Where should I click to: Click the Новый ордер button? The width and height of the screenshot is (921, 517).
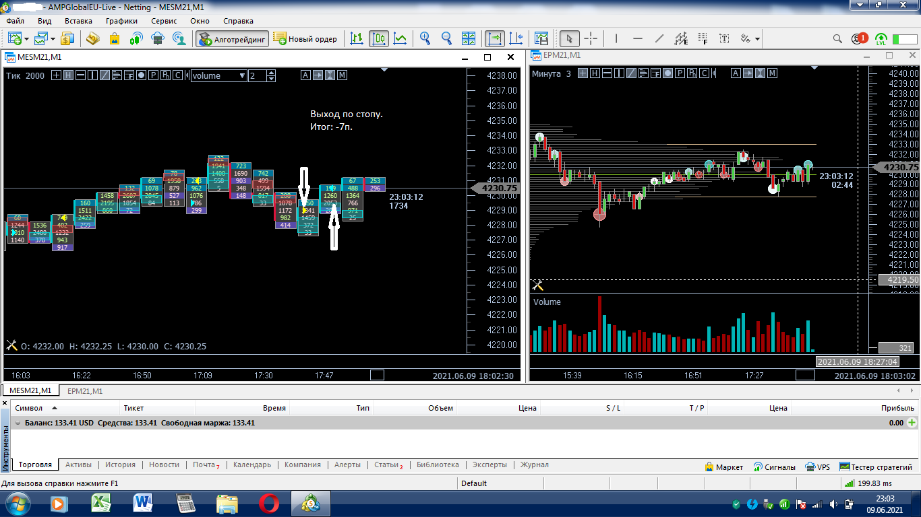pos(305,38)
